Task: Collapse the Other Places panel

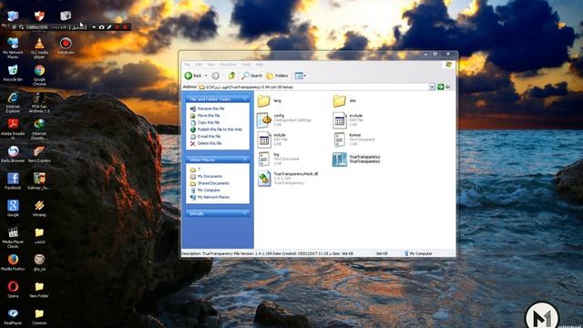Action: (x=245, y=159)
